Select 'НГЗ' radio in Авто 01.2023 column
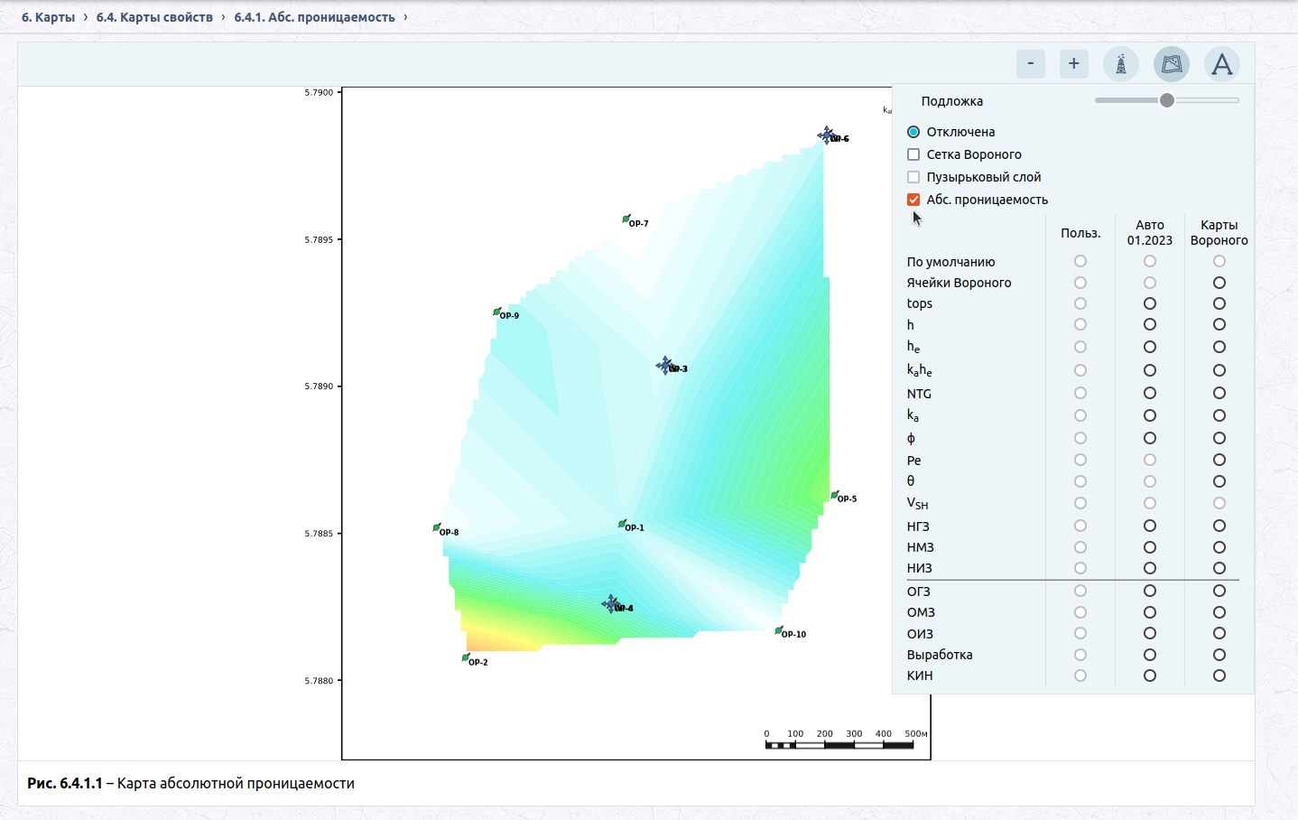This screenshot has height=820, width=1298. coord(1150,526)
